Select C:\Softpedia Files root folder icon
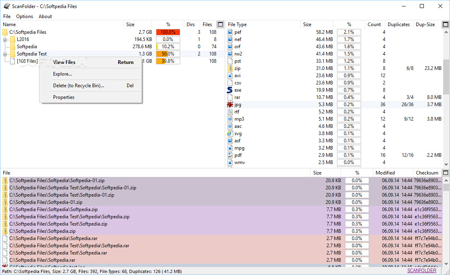This screenshot has width=450, height=275. [5, 32]
